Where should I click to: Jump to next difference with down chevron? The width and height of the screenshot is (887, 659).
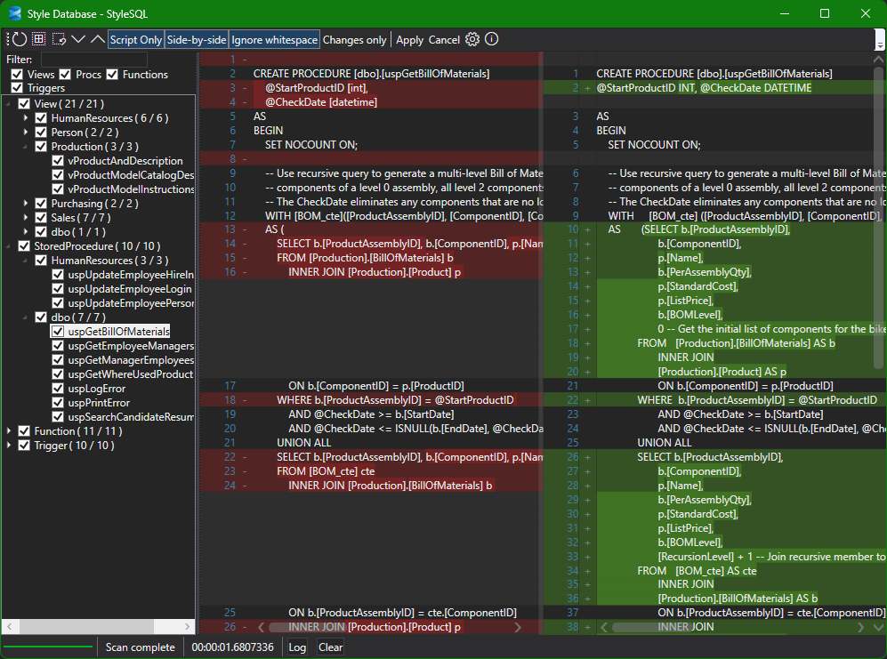click(78, 39)
